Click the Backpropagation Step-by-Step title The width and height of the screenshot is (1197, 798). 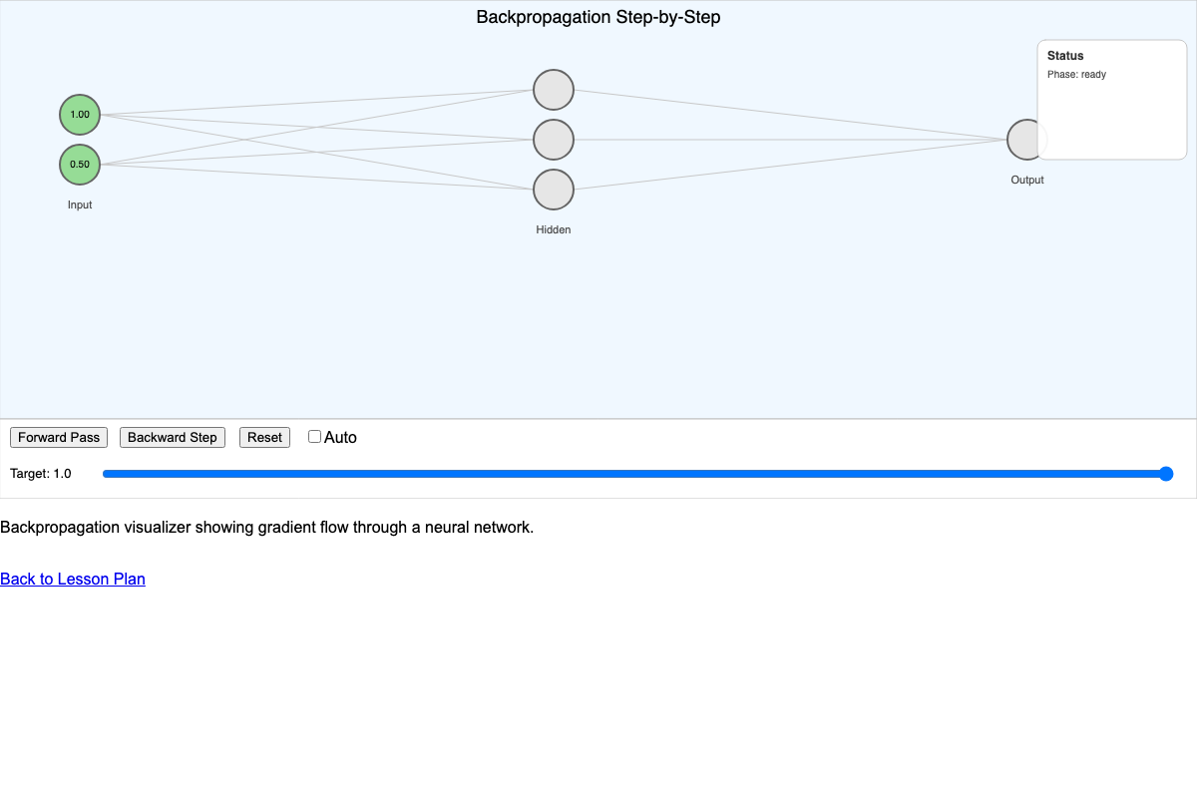(598, 17)
